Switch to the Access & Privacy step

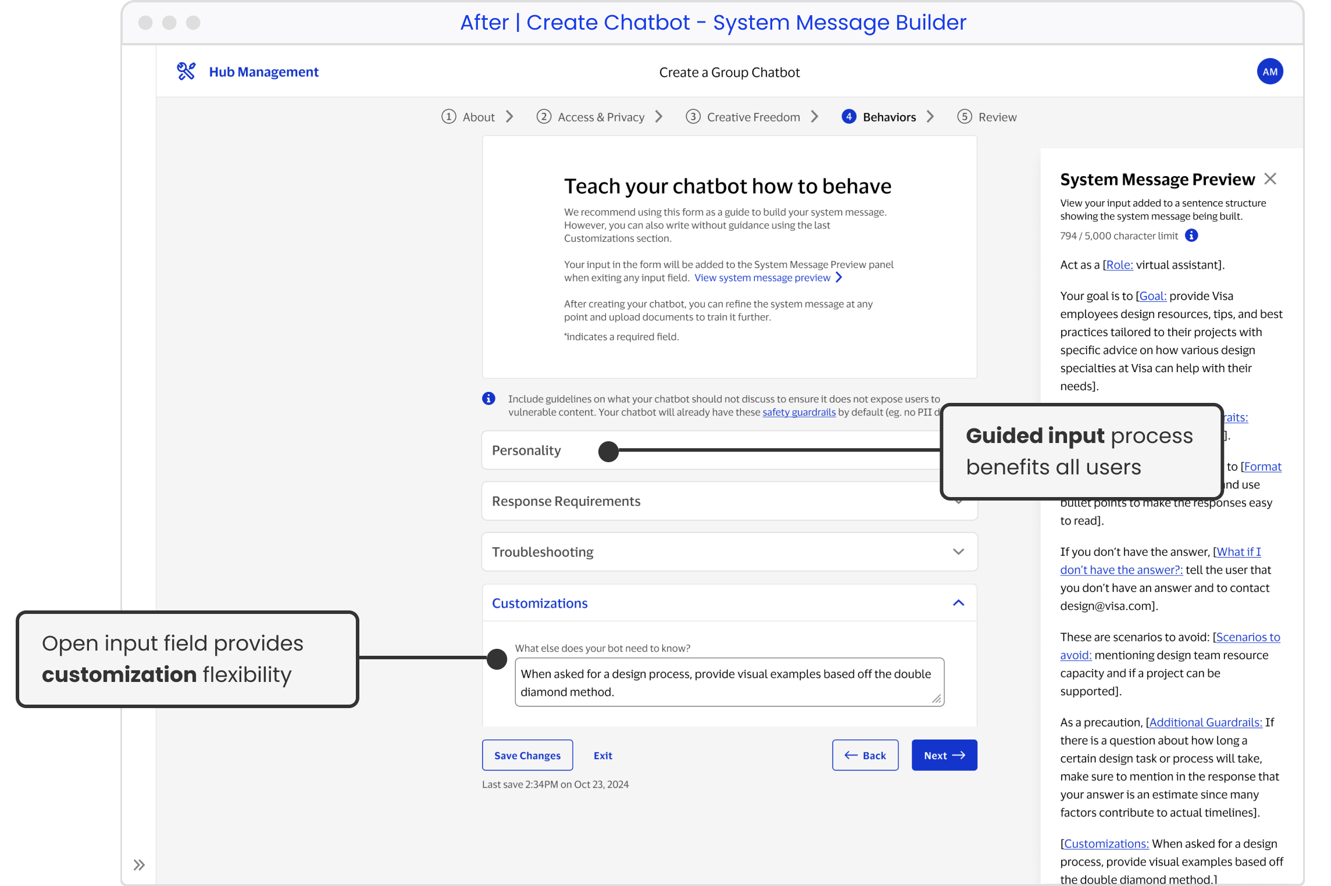click(600, 116)
